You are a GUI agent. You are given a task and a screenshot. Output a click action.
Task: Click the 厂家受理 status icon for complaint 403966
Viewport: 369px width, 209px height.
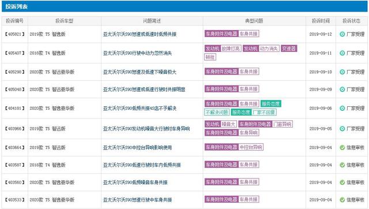[342, 129]
